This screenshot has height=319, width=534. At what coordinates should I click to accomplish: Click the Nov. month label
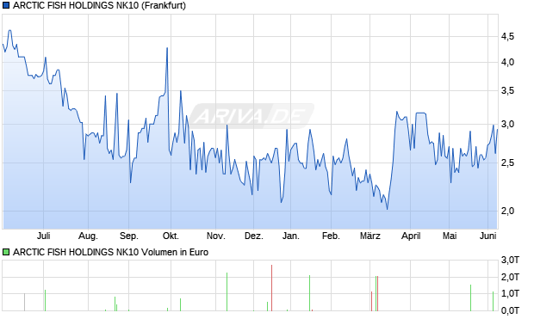216,236
